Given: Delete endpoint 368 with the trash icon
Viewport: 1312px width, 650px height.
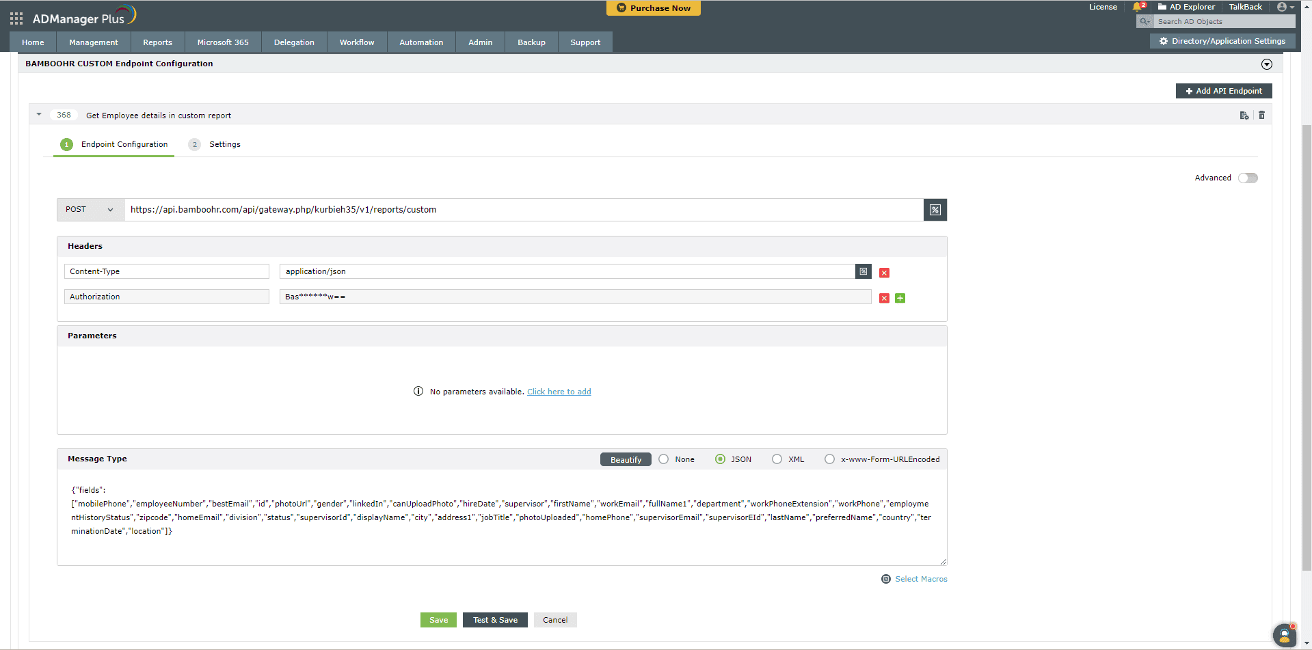Looking at the screenshot, I should (1262, 116).
